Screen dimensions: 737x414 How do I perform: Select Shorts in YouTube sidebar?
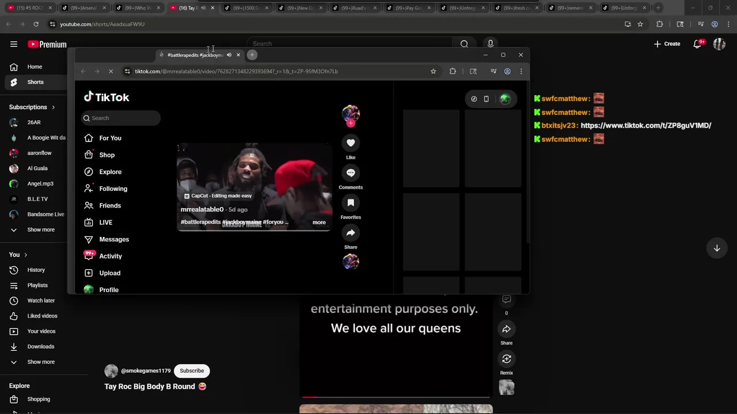[x=35, y=82]
